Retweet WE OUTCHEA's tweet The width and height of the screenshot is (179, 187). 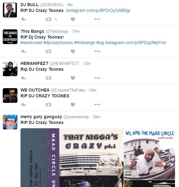pyautogui.click(x=48, y=105)
